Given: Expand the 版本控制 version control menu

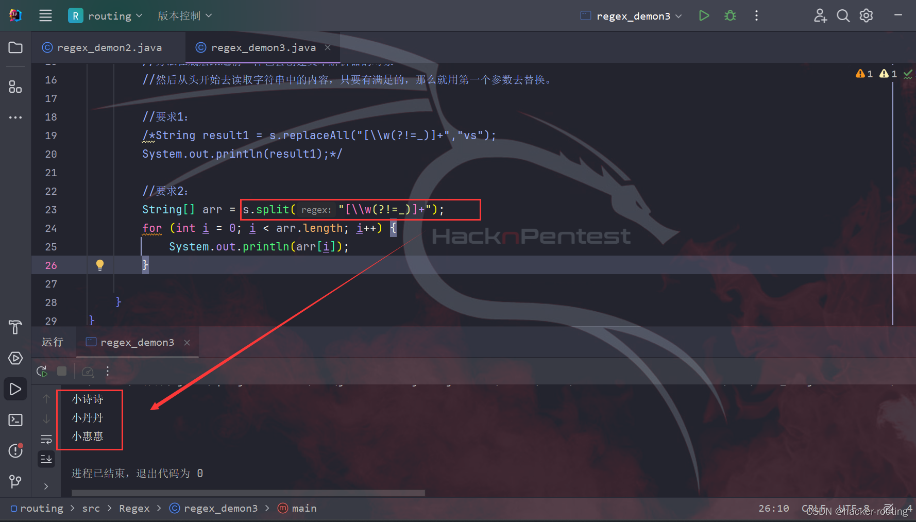Looking at the screenshot, I should 184,16.
